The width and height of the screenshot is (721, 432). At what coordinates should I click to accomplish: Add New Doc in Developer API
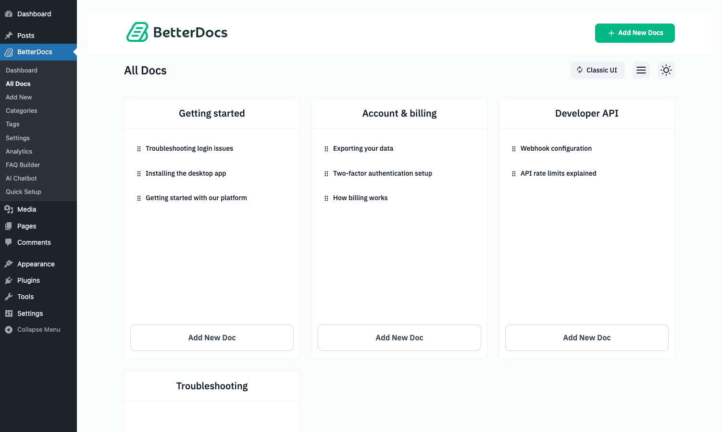pos(587,337)
